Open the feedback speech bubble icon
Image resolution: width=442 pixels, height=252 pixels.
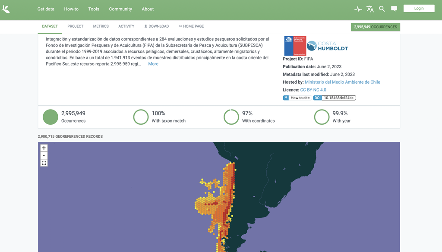394,9
